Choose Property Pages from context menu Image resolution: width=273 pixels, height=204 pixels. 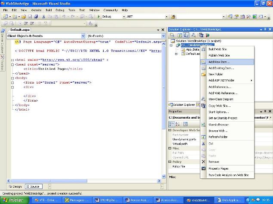(227, 168)
